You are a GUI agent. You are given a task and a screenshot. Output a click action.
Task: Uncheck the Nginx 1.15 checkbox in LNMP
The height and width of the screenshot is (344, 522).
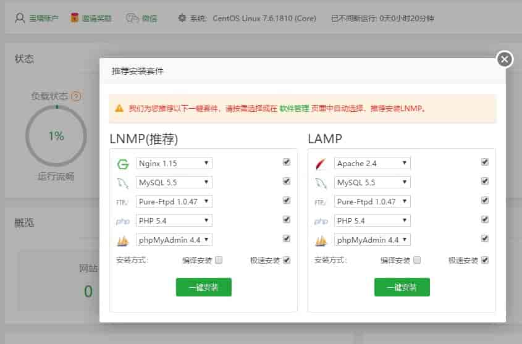[287, 162]
